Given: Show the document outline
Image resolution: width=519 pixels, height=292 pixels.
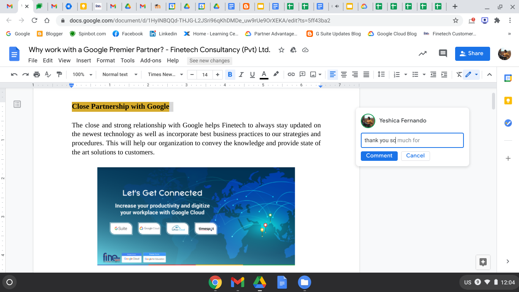Looking at the screenshot, I should click(x=17, y=104).
